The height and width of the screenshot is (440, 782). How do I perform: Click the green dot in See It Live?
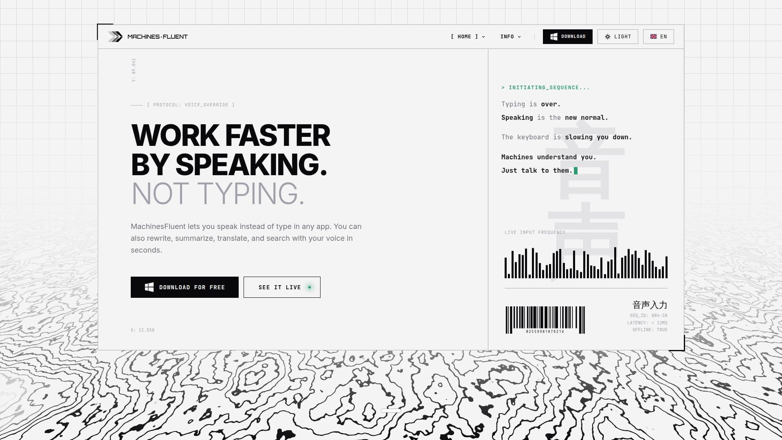310,287
